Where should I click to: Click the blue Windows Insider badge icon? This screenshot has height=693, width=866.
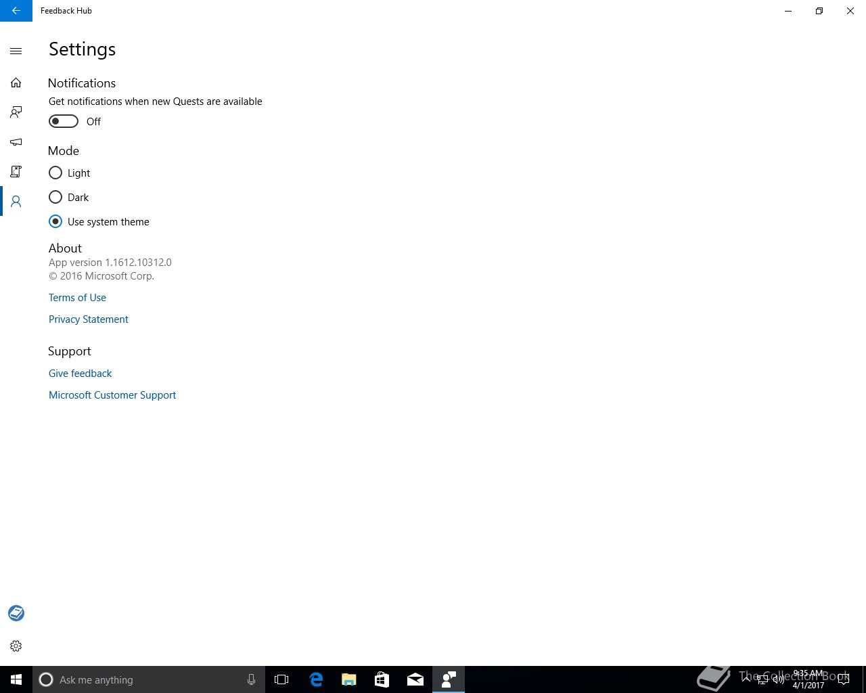(x=16, y=613)
